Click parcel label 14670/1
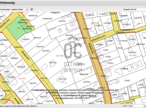Image resolution: width=146 pixels, height=108 pixels. click(x=33, y=83)
